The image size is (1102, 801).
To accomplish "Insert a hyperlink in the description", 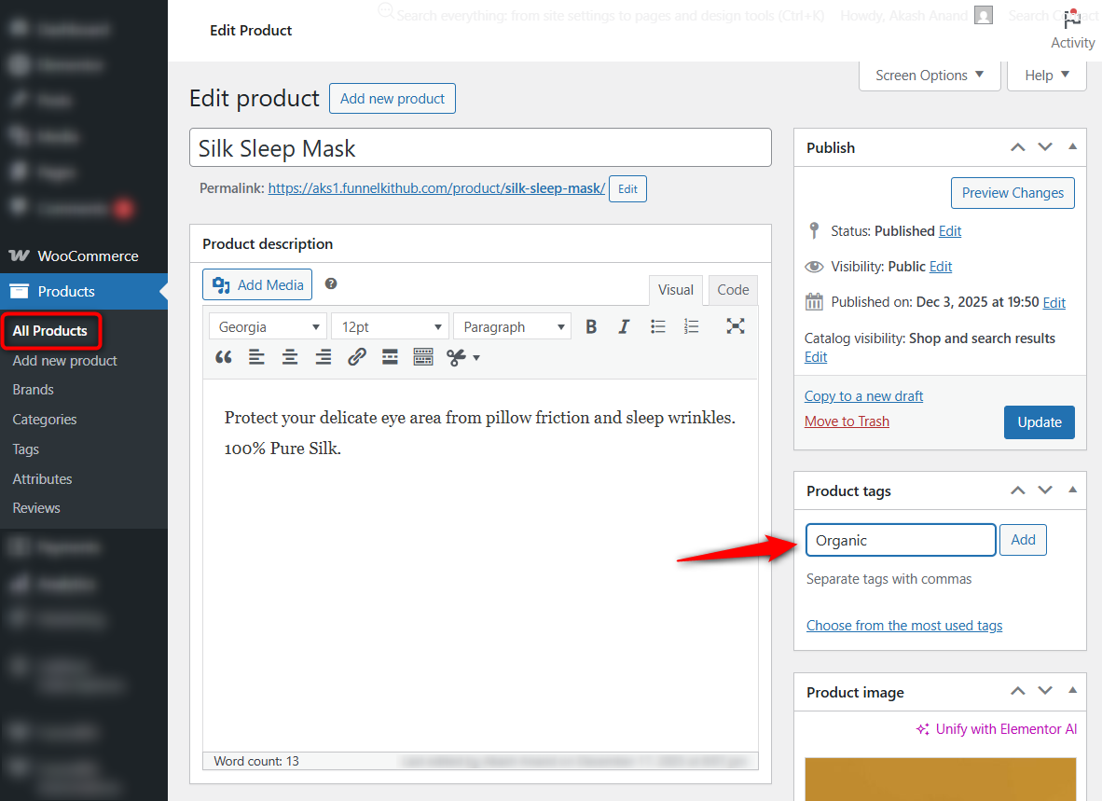I will tap(356, 357).
